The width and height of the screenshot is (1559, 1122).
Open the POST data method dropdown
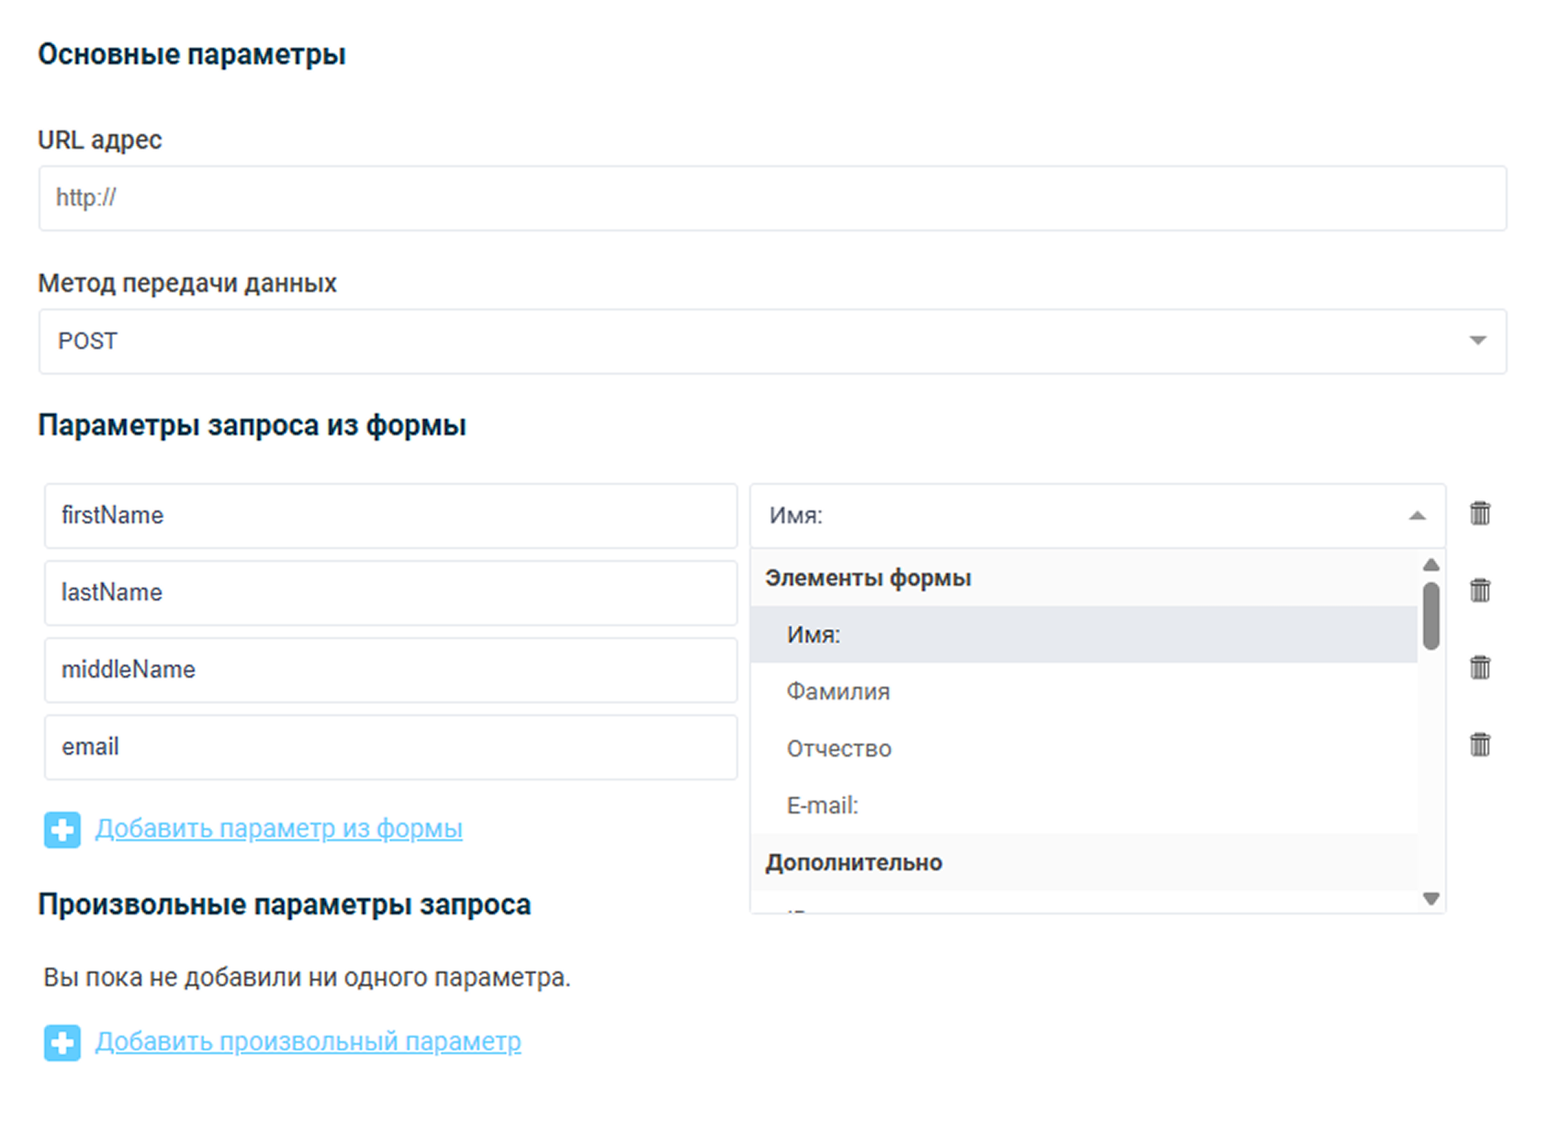pos(771,342)
